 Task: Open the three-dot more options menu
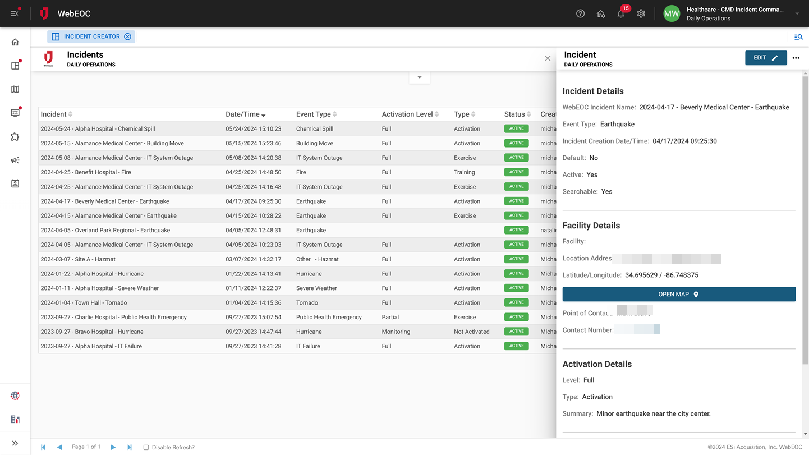(x=796, y=58)
